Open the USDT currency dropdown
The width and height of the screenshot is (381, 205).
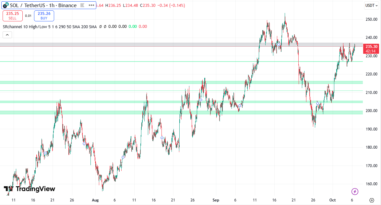[370, 5]
